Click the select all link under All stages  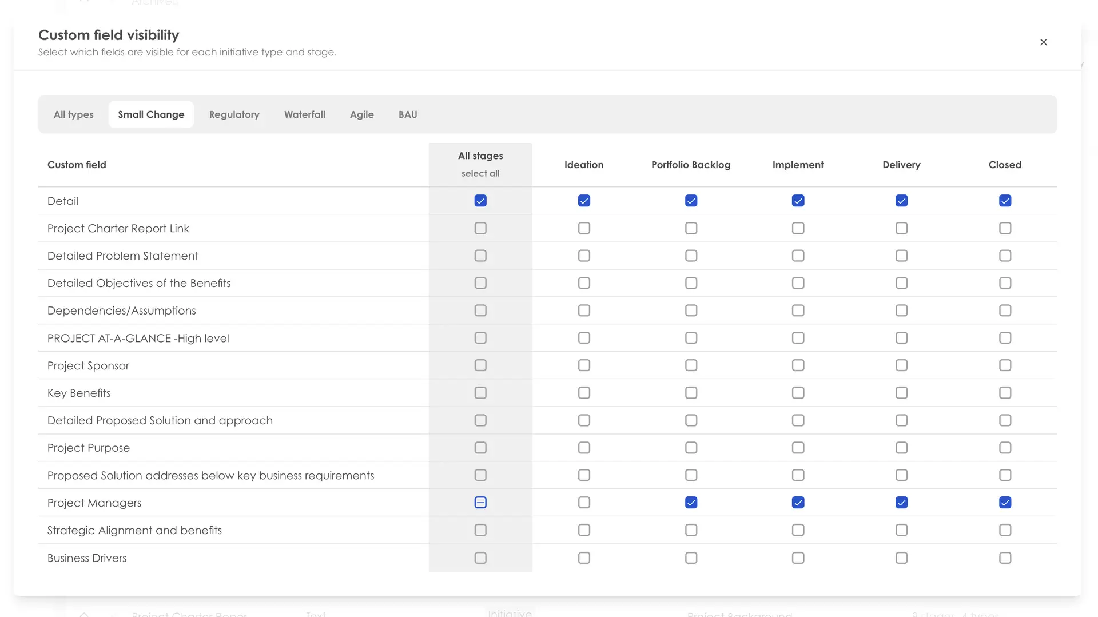[x=480, y=173]
